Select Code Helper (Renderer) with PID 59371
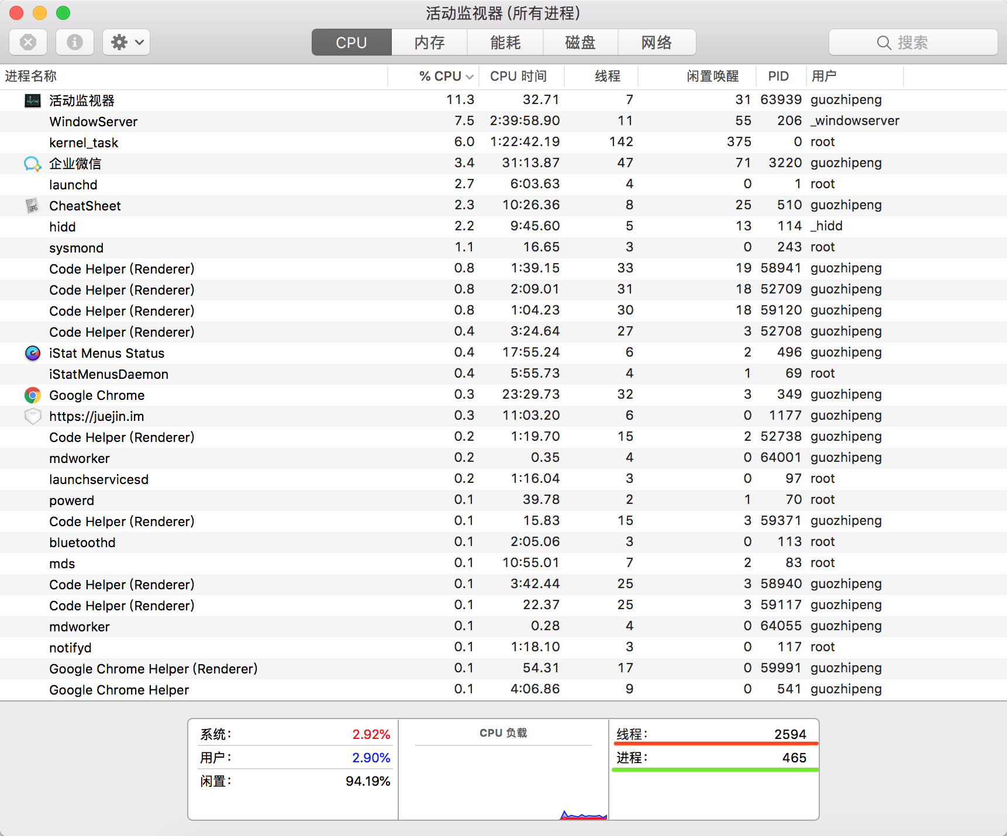The width and height of the screenshot is (1007, 836). point(503,521)
